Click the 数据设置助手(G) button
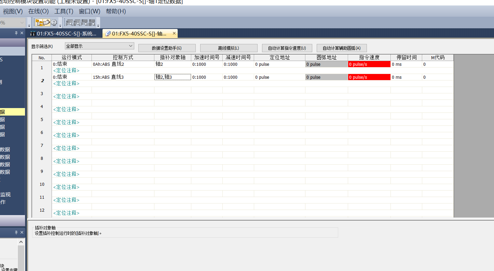The height and width of the screenshot is (271, 494). tap(167, 48)
